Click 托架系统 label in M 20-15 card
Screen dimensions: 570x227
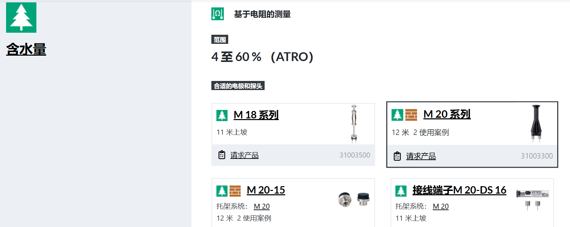point(232,206)
